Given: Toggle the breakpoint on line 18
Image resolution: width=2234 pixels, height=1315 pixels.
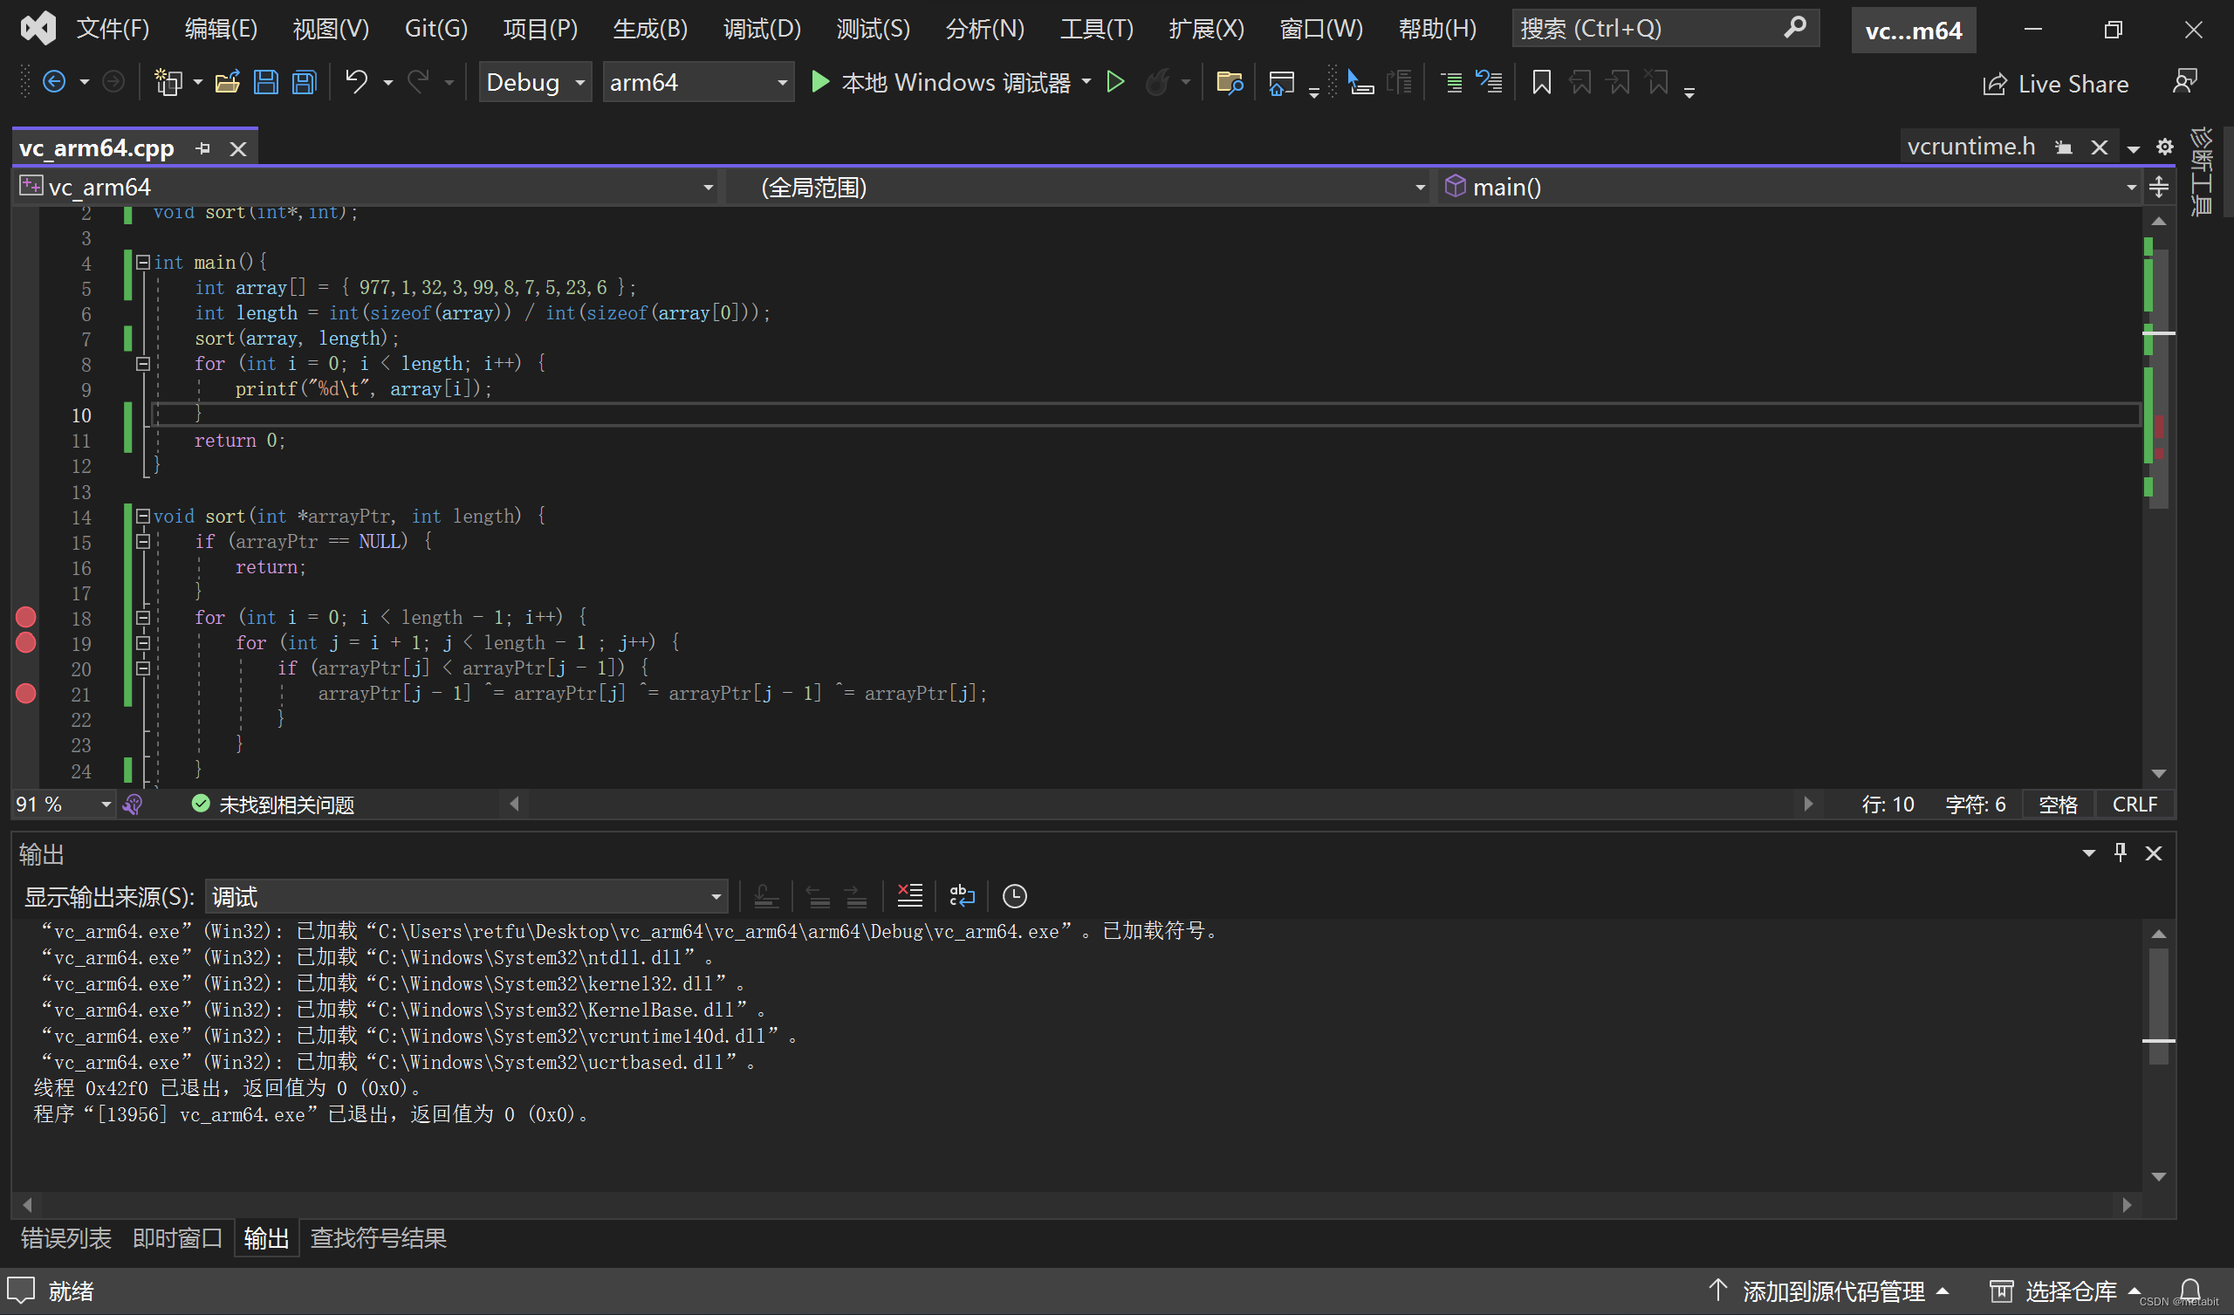Looking at the screenshot, I should point(25,617).
